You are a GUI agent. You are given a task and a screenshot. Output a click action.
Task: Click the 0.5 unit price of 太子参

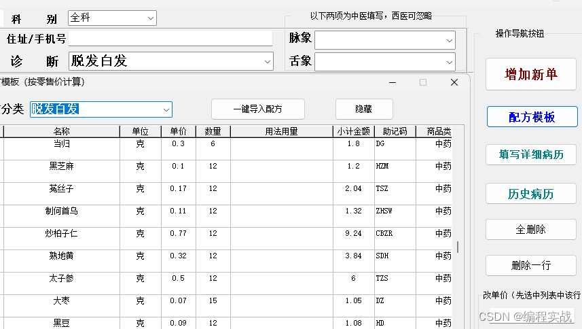pos(178,283)
